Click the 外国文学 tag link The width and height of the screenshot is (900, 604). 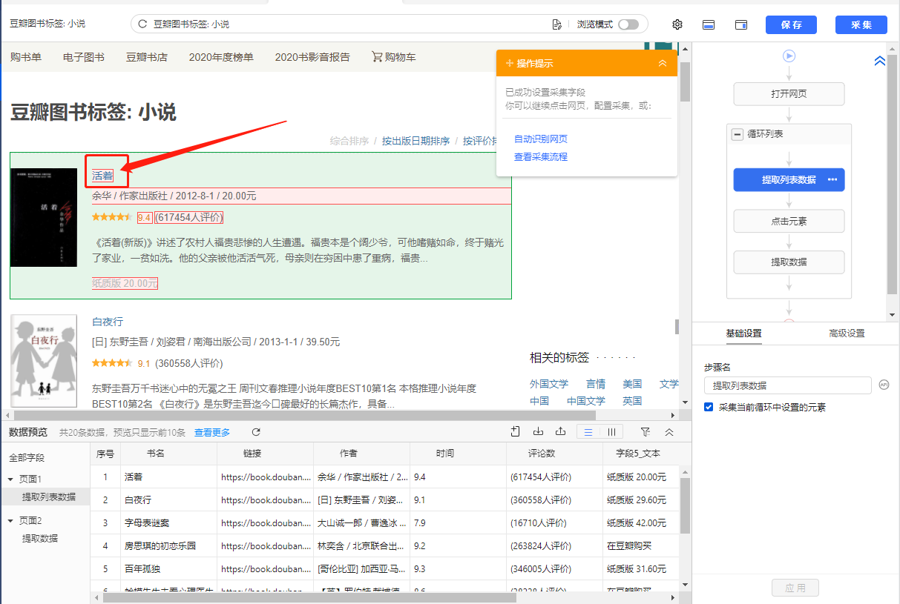click(549, 384)
